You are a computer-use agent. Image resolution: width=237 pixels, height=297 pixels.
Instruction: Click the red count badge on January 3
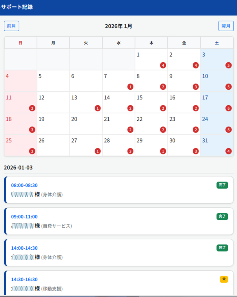[229, 65]
